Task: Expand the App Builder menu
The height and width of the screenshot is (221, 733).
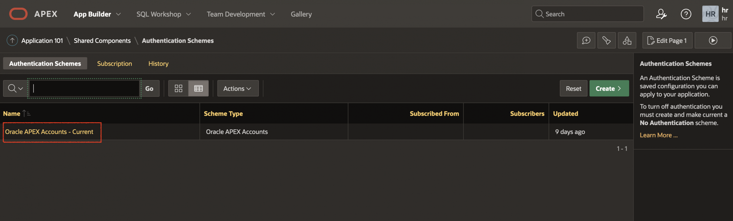Action: pos(97,14)
